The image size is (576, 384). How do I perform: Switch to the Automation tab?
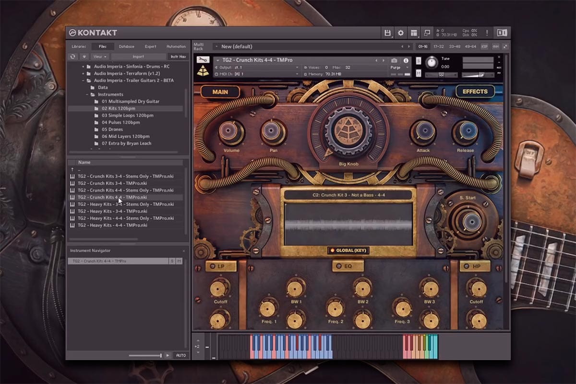click(x=176, y=46)
